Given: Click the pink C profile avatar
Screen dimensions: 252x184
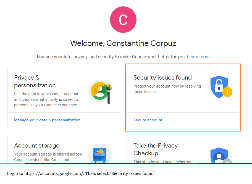Looking at the screenshot, I should [123, 20].
